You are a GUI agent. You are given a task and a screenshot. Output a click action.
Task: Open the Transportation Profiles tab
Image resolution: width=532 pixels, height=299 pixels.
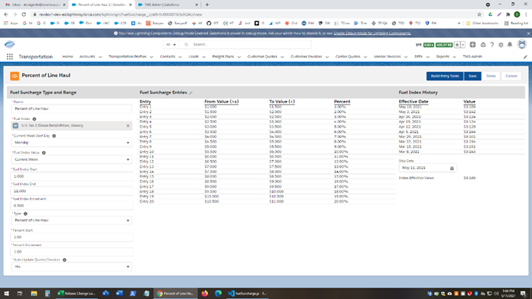click(x=127, y=57)
